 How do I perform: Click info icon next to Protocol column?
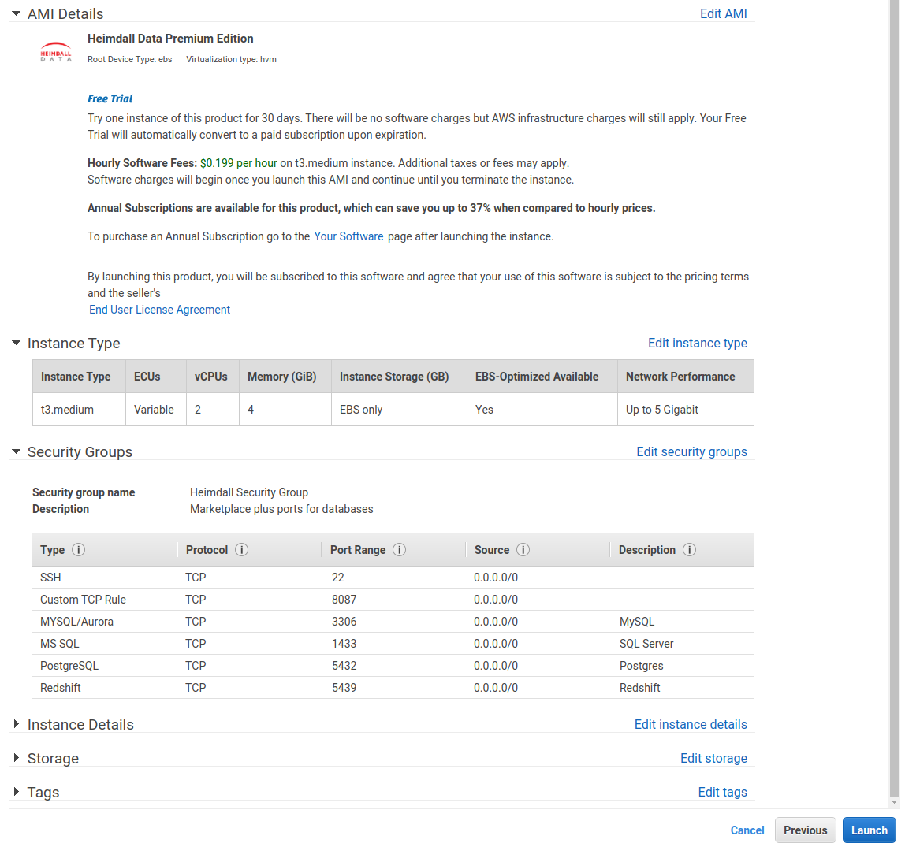[x=241, y=550]
